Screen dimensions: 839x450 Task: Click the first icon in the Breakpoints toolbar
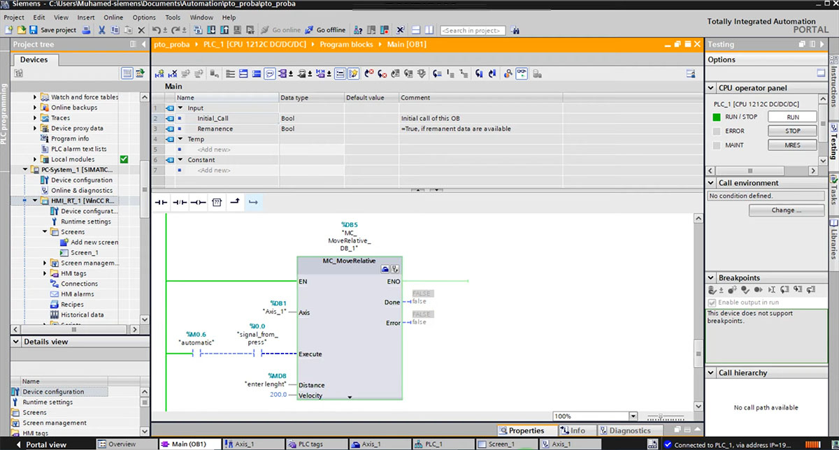point(712,289)
